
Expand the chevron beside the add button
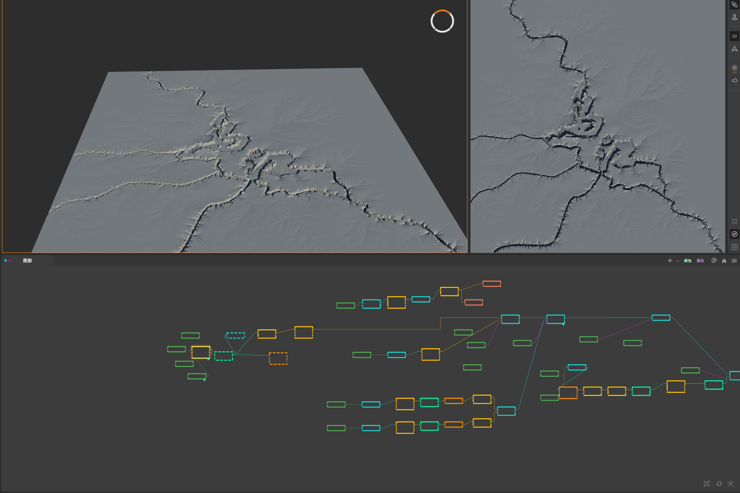click(x=677, y=261)
